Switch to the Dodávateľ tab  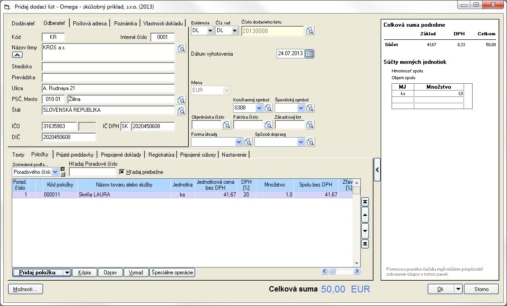[x=23, y=23]
